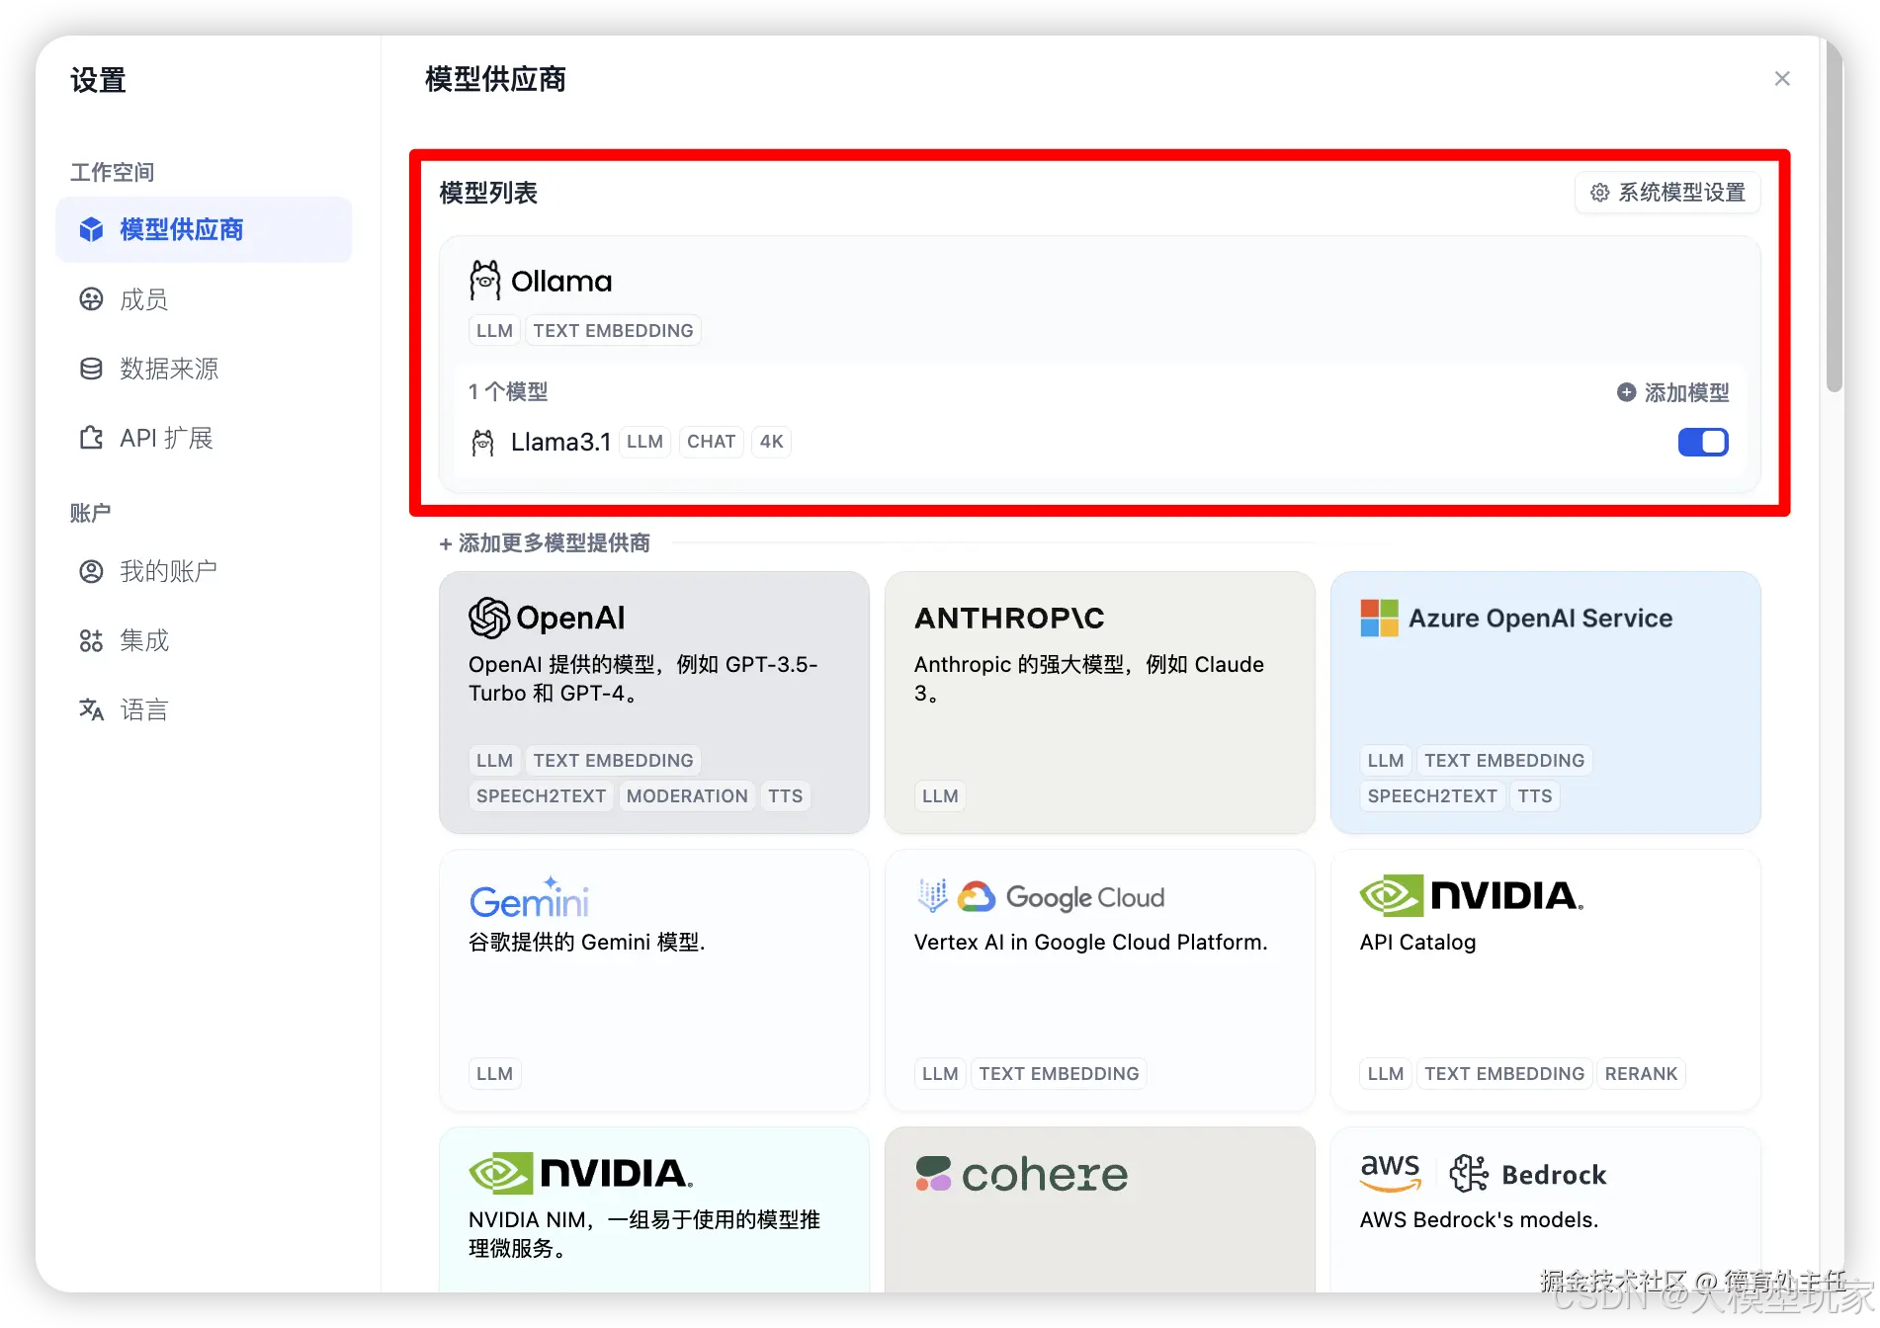The width and height of the screenshot is (1880, 1328).
Task: Click the NVIDIA API Catalog logo
Action: pos(1470,895)
